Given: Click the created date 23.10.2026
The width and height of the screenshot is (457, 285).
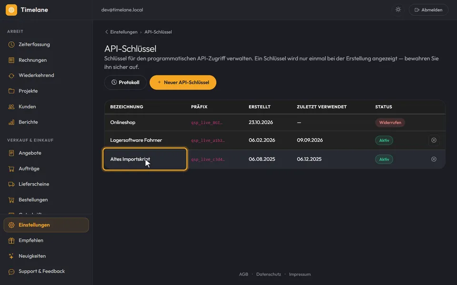Looking at the screenshot, I should pos(261,123).
